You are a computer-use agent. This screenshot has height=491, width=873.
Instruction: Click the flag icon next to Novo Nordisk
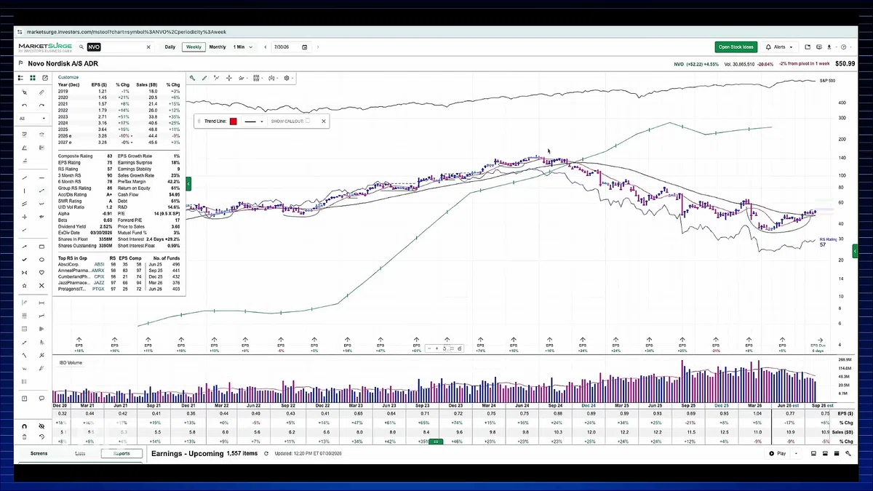click(20, 63)
